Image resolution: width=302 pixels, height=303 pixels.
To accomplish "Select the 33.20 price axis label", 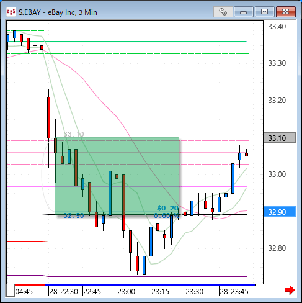I will click(277, 101).
